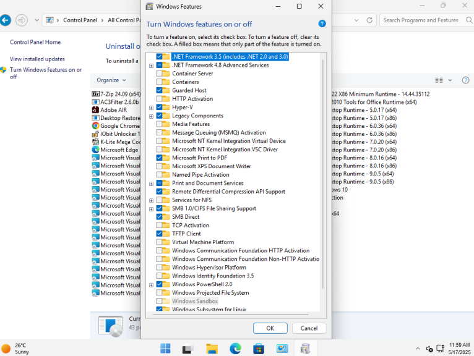474x356 pixels.
Task: Open Microsoft Store from the taskbar
Action: [x=259, y=349]
